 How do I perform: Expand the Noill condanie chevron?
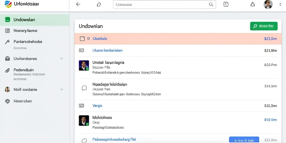click(x=62, y=89)
